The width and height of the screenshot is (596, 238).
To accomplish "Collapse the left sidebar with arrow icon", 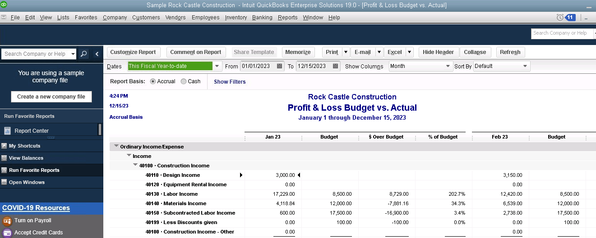I will 97,54.
